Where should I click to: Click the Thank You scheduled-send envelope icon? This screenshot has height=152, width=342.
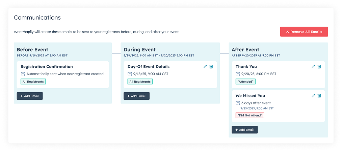pos(238,74)
